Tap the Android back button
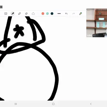Image resolution: width=107 pixels, height=107 pixels. (91, 104)
